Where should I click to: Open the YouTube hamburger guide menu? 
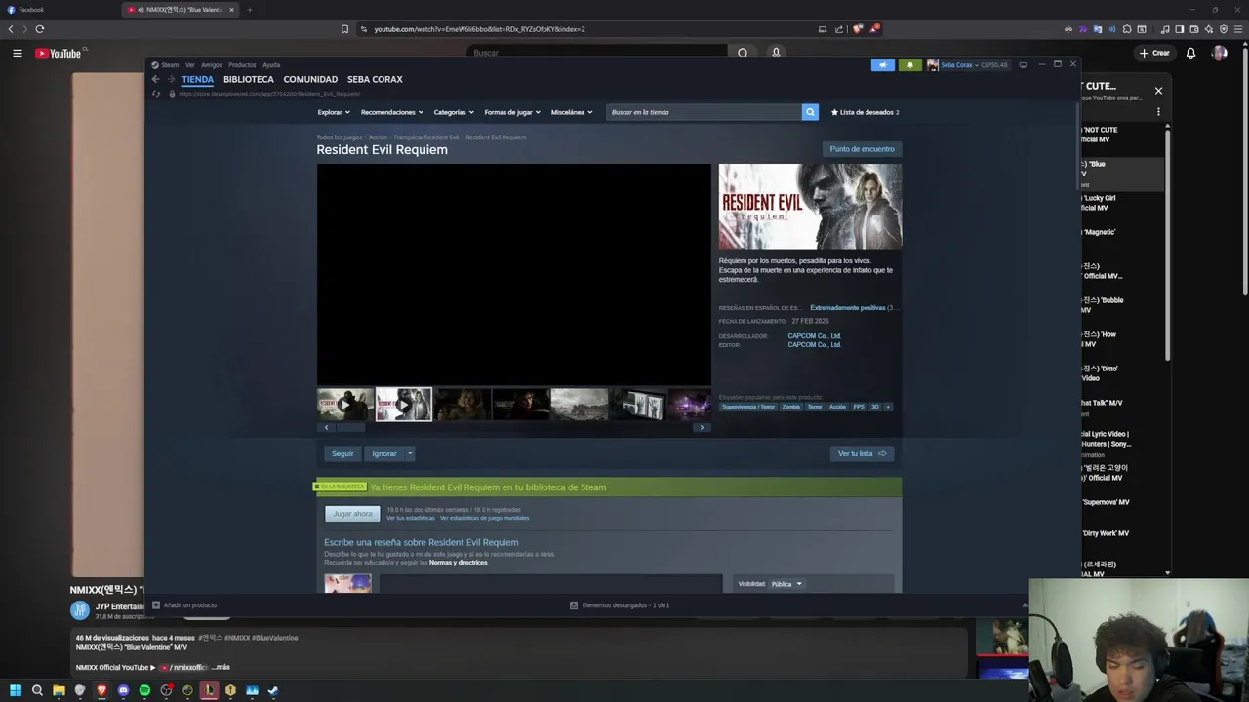coord(17,53)
